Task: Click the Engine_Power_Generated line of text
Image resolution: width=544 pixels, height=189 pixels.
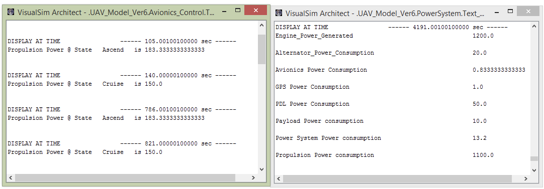Action: (x=385, y=36)
